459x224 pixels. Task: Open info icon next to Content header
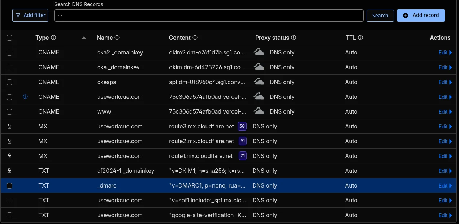(x=195, y=38)
